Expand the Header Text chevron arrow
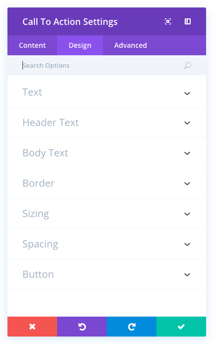Screen dimensions: 216x345 [x=187, y=123]
